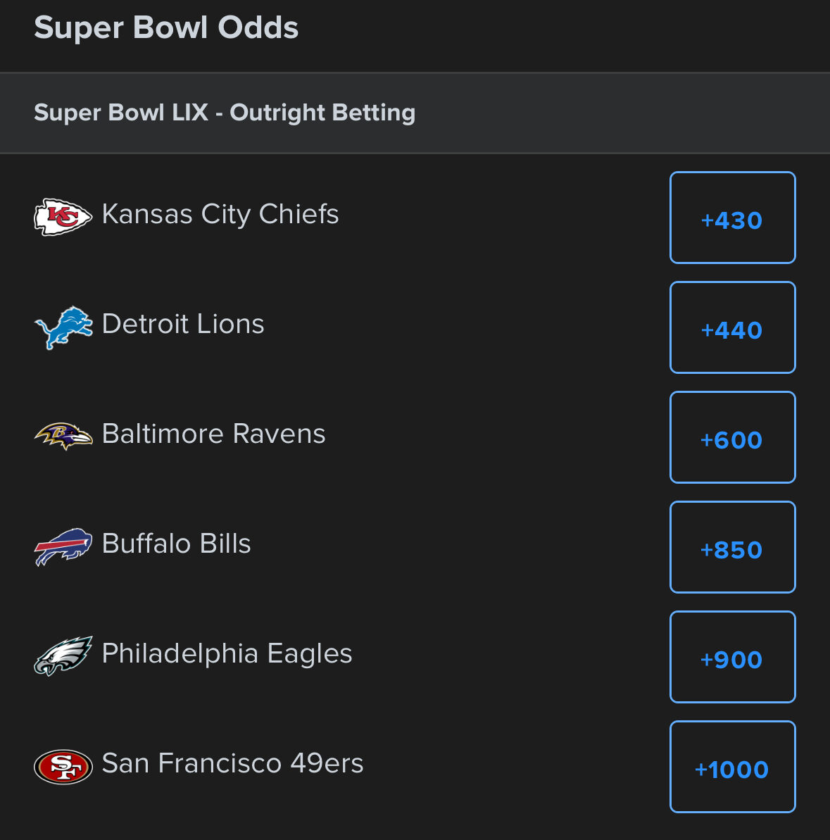Click the Super Bowl Odds title
This screenshot has width=830, height=840.
tap(166, 28)
